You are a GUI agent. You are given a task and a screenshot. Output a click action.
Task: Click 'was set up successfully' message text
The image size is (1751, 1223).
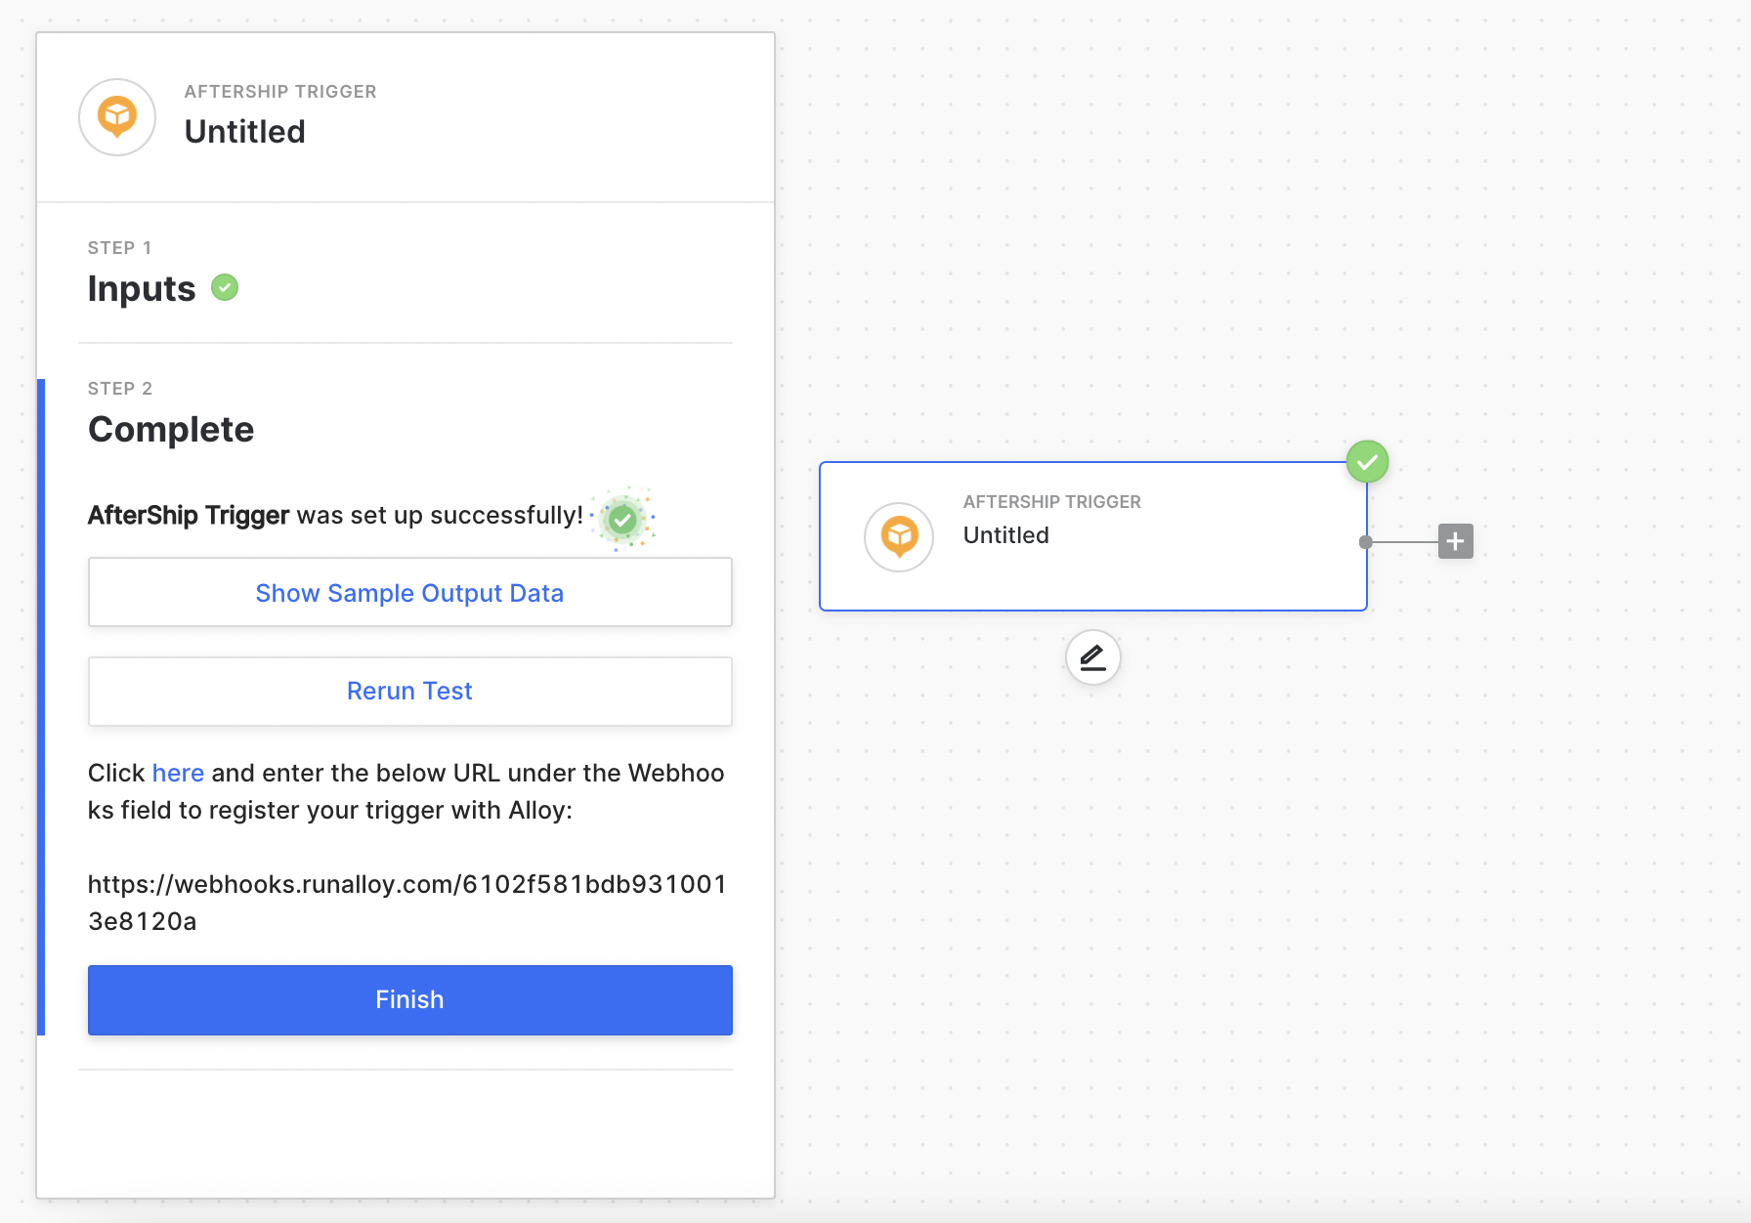[440, 515]
